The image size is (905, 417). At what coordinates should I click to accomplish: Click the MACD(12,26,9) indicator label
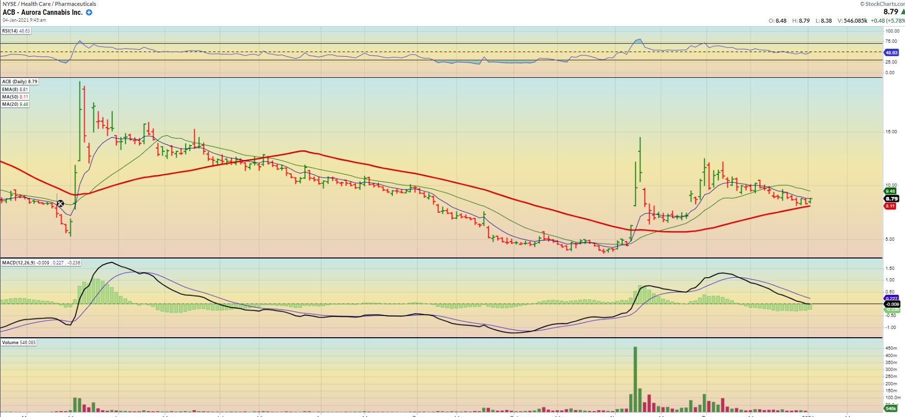point(41,263)
